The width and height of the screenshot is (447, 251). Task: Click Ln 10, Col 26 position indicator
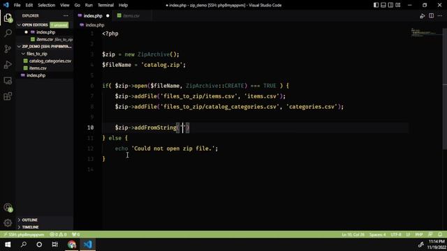(x=353, y=234)
